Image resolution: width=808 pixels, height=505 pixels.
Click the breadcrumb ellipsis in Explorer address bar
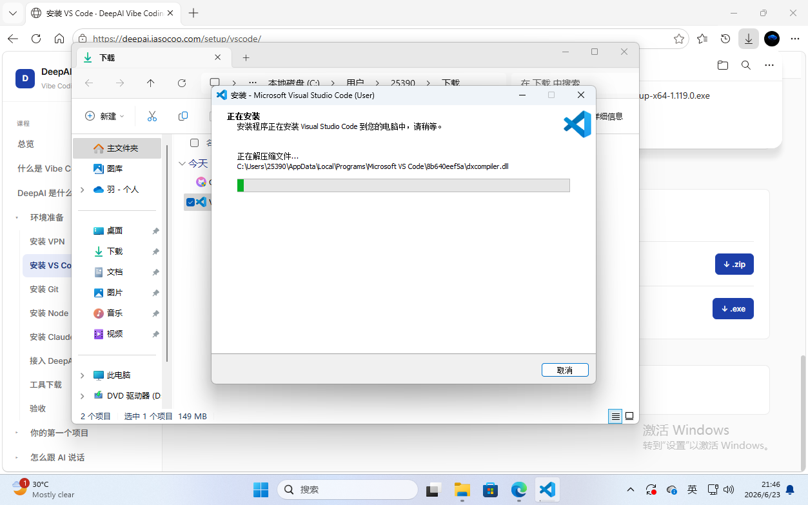[253, 83]
